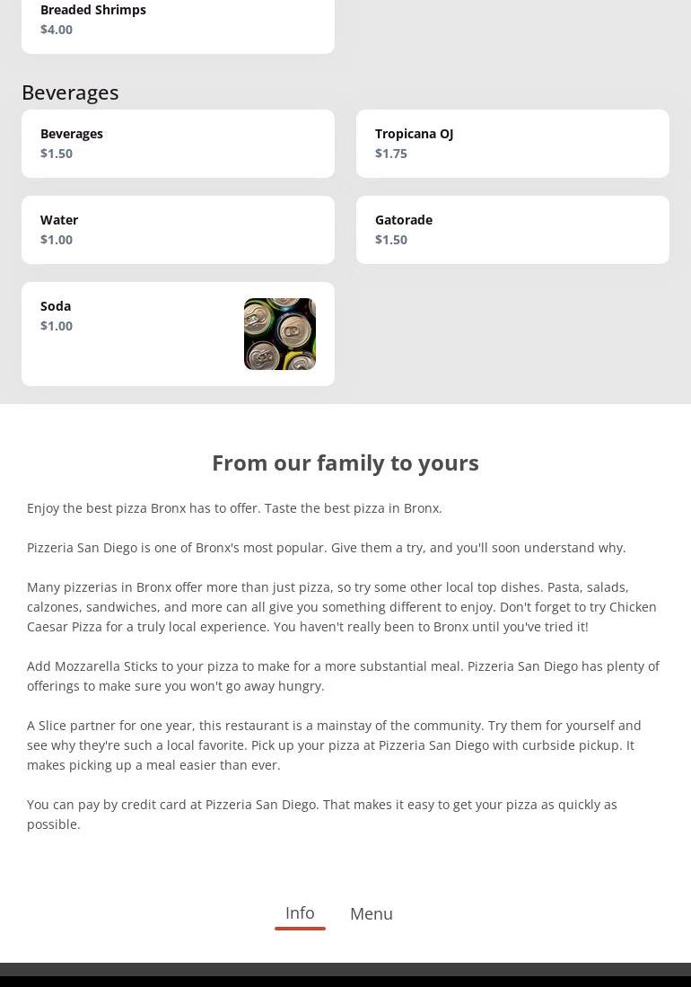Click the Beverages section heading
Image resolution: width=691 pixels, height=987 pixels.
(70, 93)
